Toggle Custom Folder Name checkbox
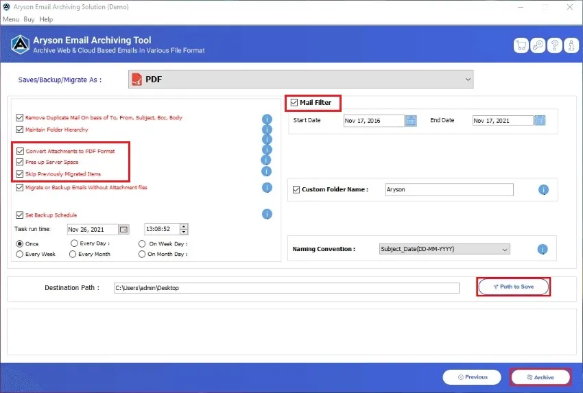This screenshot has width=583, height=393. 296,189
